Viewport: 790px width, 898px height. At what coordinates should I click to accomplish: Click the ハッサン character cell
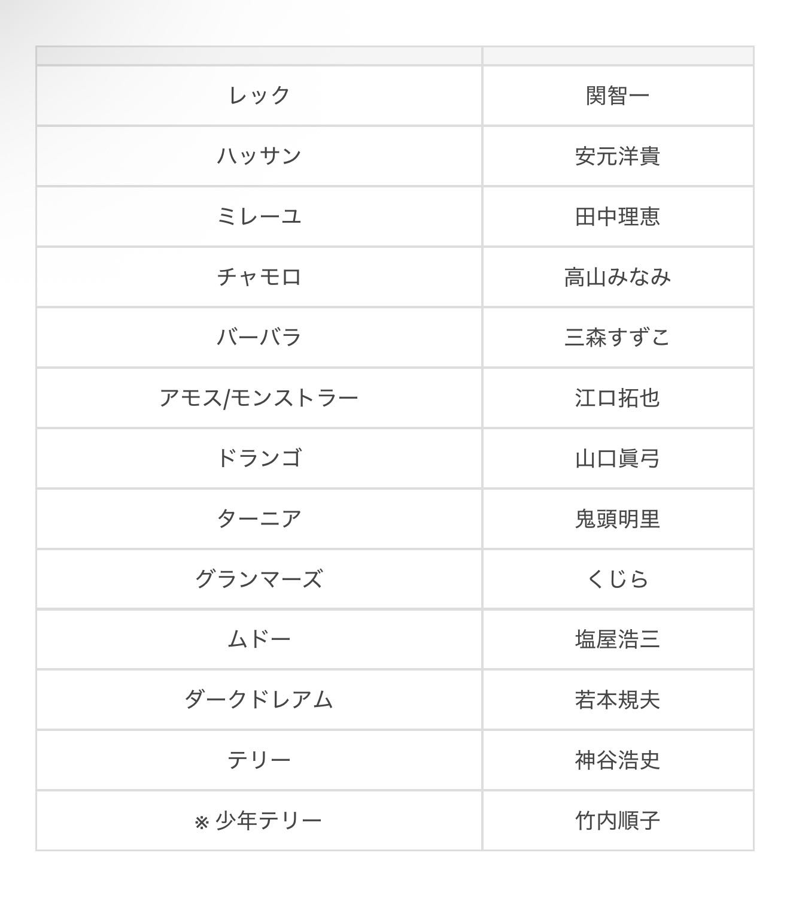[259, 156]
